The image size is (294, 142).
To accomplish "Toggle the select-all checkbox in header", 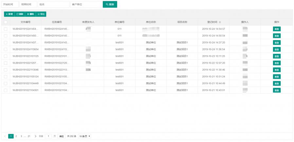I will [x=6, y=22].
